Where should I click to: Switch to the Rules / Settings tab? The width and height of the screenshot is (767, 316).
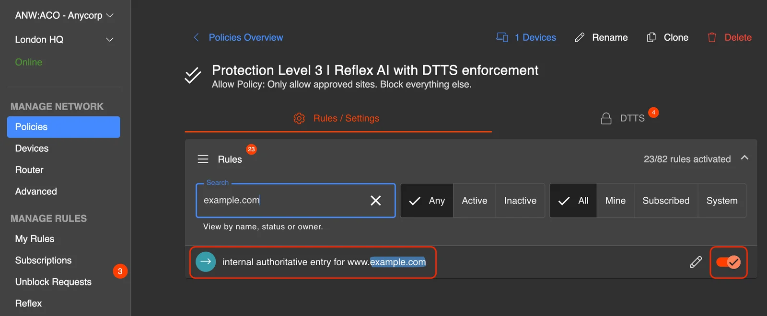coord(338,118)
